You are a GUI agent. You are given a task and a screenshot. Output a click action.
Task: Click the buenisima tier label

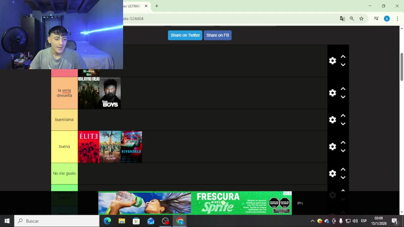pyautogui.click(x=64, y=120)
